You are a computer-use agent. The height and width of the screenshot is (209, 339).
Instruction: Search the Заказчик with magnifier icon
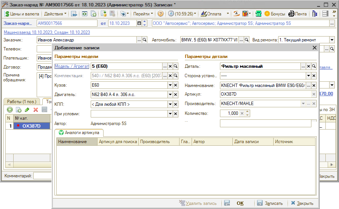pos(145,40)
